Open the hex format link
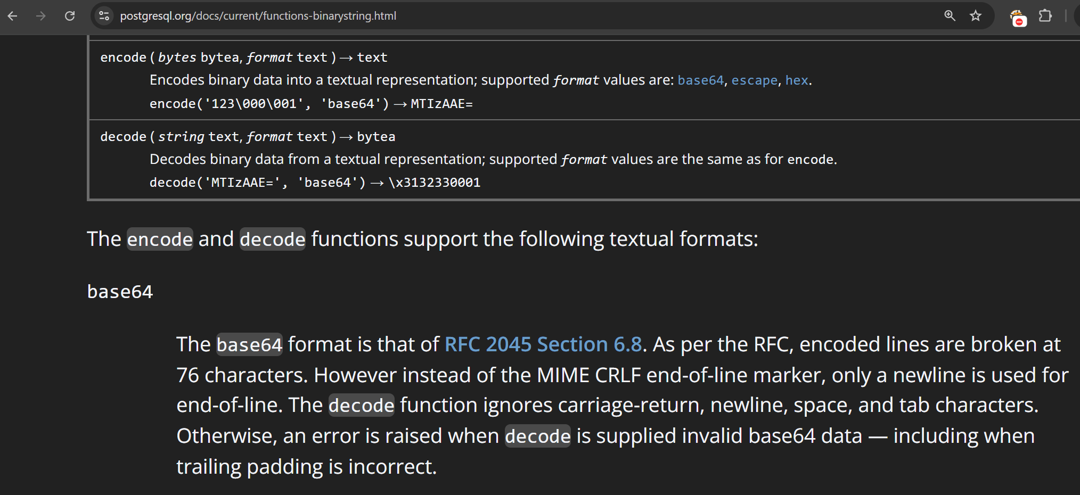 [x=797, y=80]
